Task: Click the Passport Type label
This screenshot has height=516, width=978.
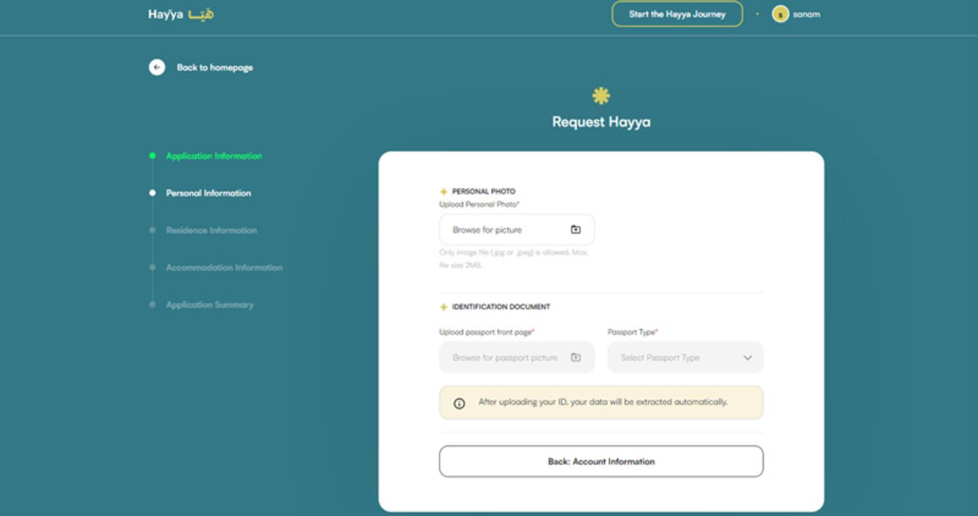Action: [x=632, y=332]
